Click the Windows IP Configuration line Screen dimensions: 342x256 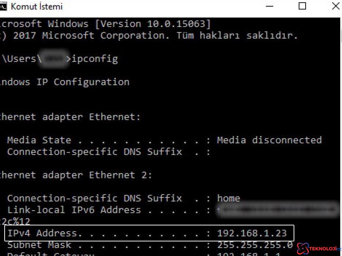[65, 82]
